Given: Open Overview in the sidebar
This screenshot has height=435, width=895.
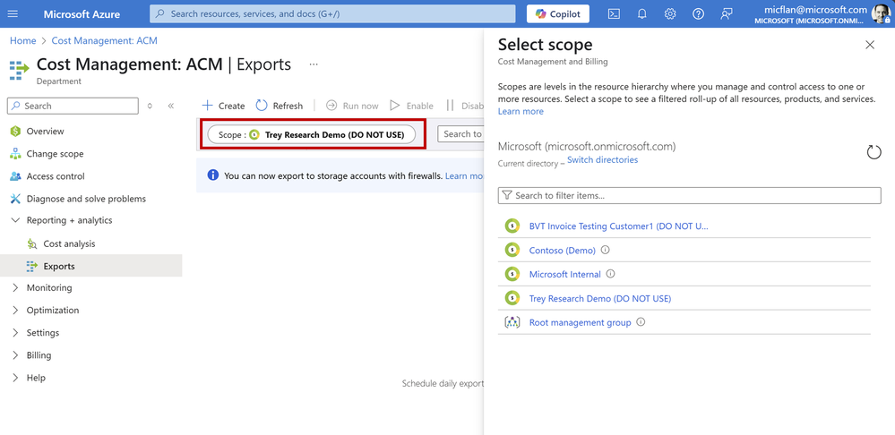Looking at the screenshot, I should point(45,132).
